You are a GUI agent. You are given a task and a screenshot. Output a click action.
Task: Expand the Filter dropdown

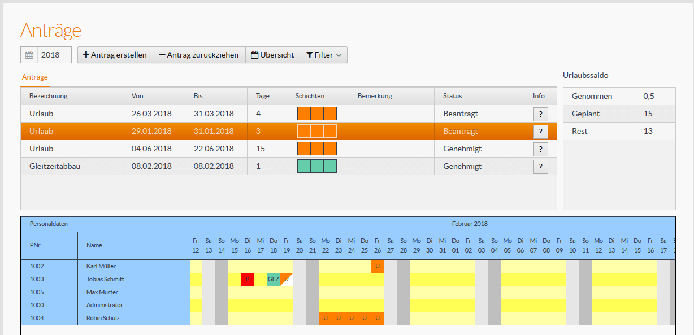(x=324, y=55)
